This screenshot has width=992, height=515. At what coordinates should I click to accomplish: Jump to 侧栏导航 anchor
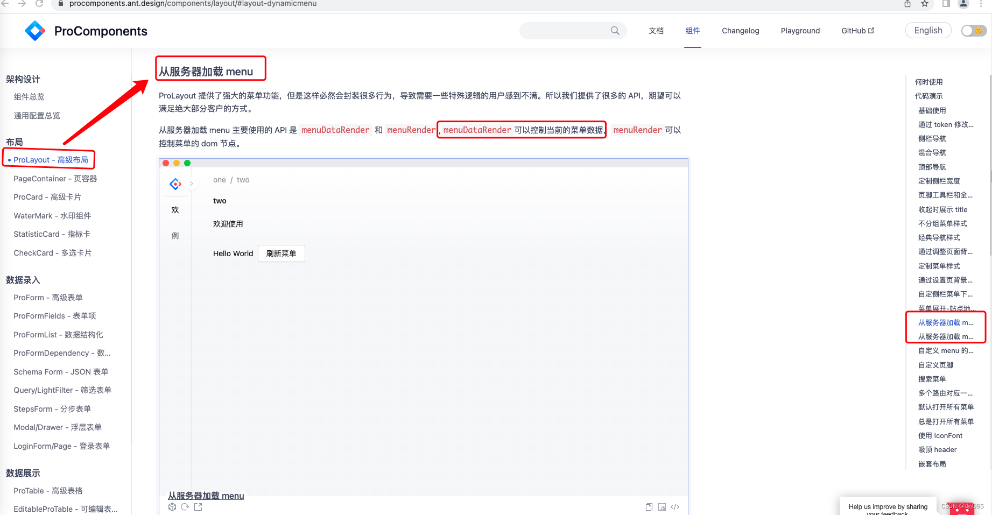click(x=932, y=138)
